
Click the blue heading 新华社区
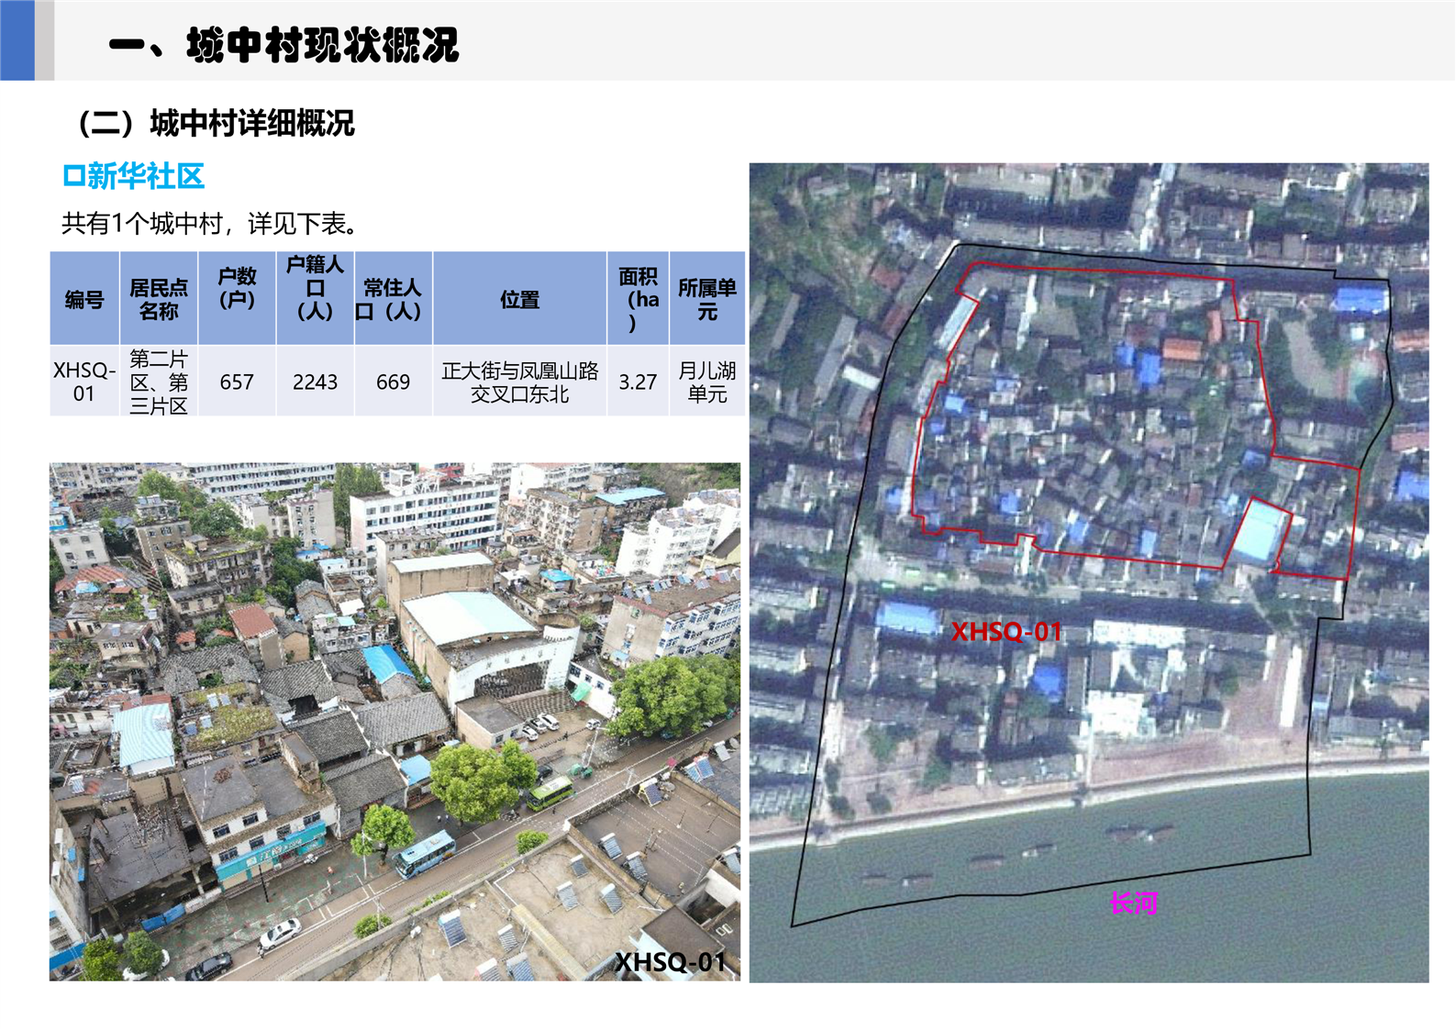134,176
